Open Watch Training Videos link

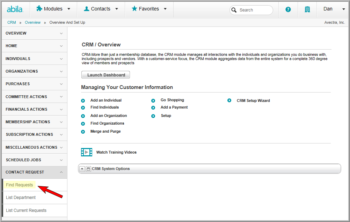tap(116, 152)
